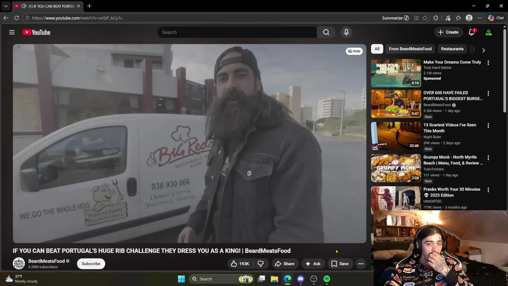
Task: Open options for OVER 600 HAVE FAILED video
Action: [488, 93]
